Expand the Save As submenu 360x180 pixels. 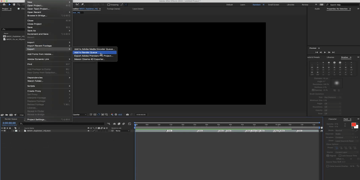click(49, 31)
